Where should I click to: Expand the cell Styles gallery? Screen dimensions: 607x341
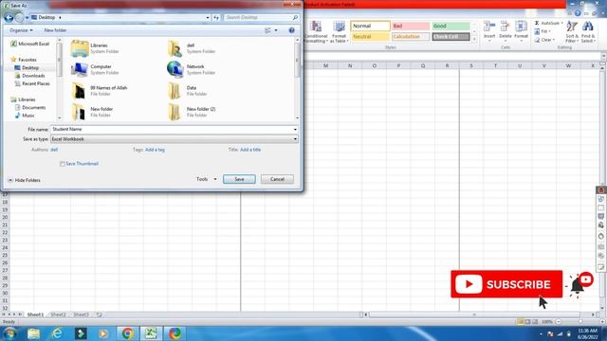click(474, 40)
